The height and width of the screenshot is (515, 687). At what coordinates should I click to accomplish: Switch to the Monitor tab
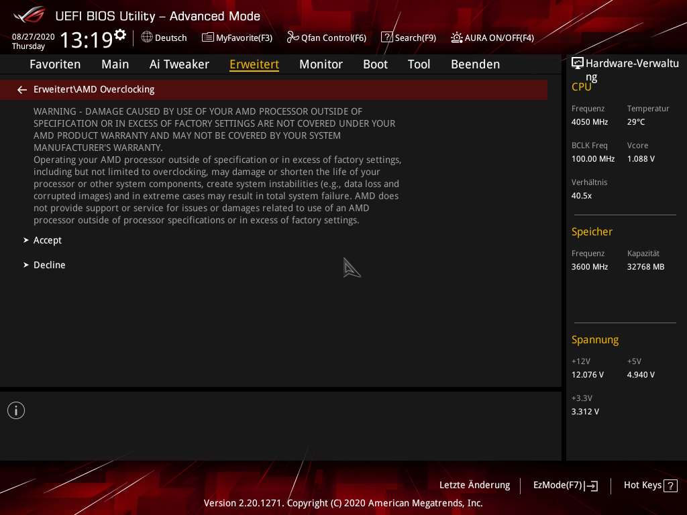click(321, 64)
